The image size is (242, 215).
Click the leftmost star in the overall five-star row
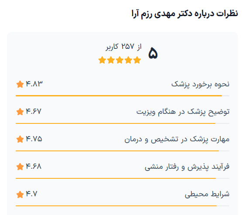(x=102, y=60)
